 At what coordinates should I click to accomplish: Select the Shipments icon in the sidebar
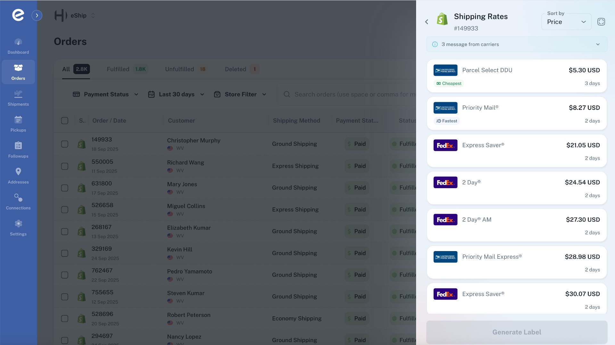coord(18,97)
